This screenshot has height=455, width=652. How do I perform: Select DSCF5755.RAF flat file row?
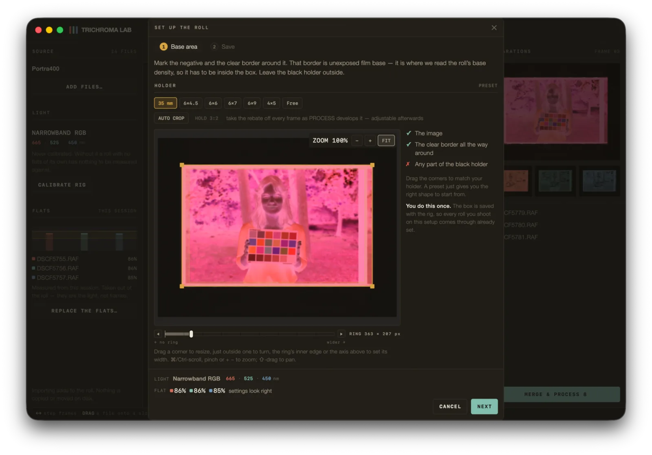[x=84, y=259]
